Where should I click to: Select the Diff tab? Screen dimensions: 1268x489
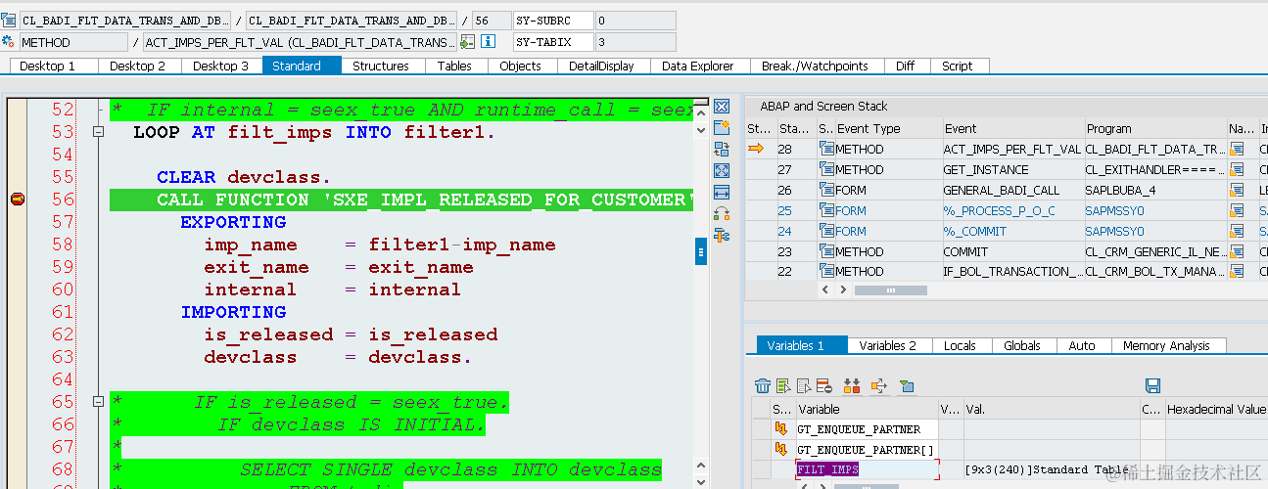(x=906, y=66)
